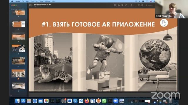Click the Search field in Preview toolbar
Image resolution: width=188 pixels, height=105 pixels.
(x=150, y=5)
